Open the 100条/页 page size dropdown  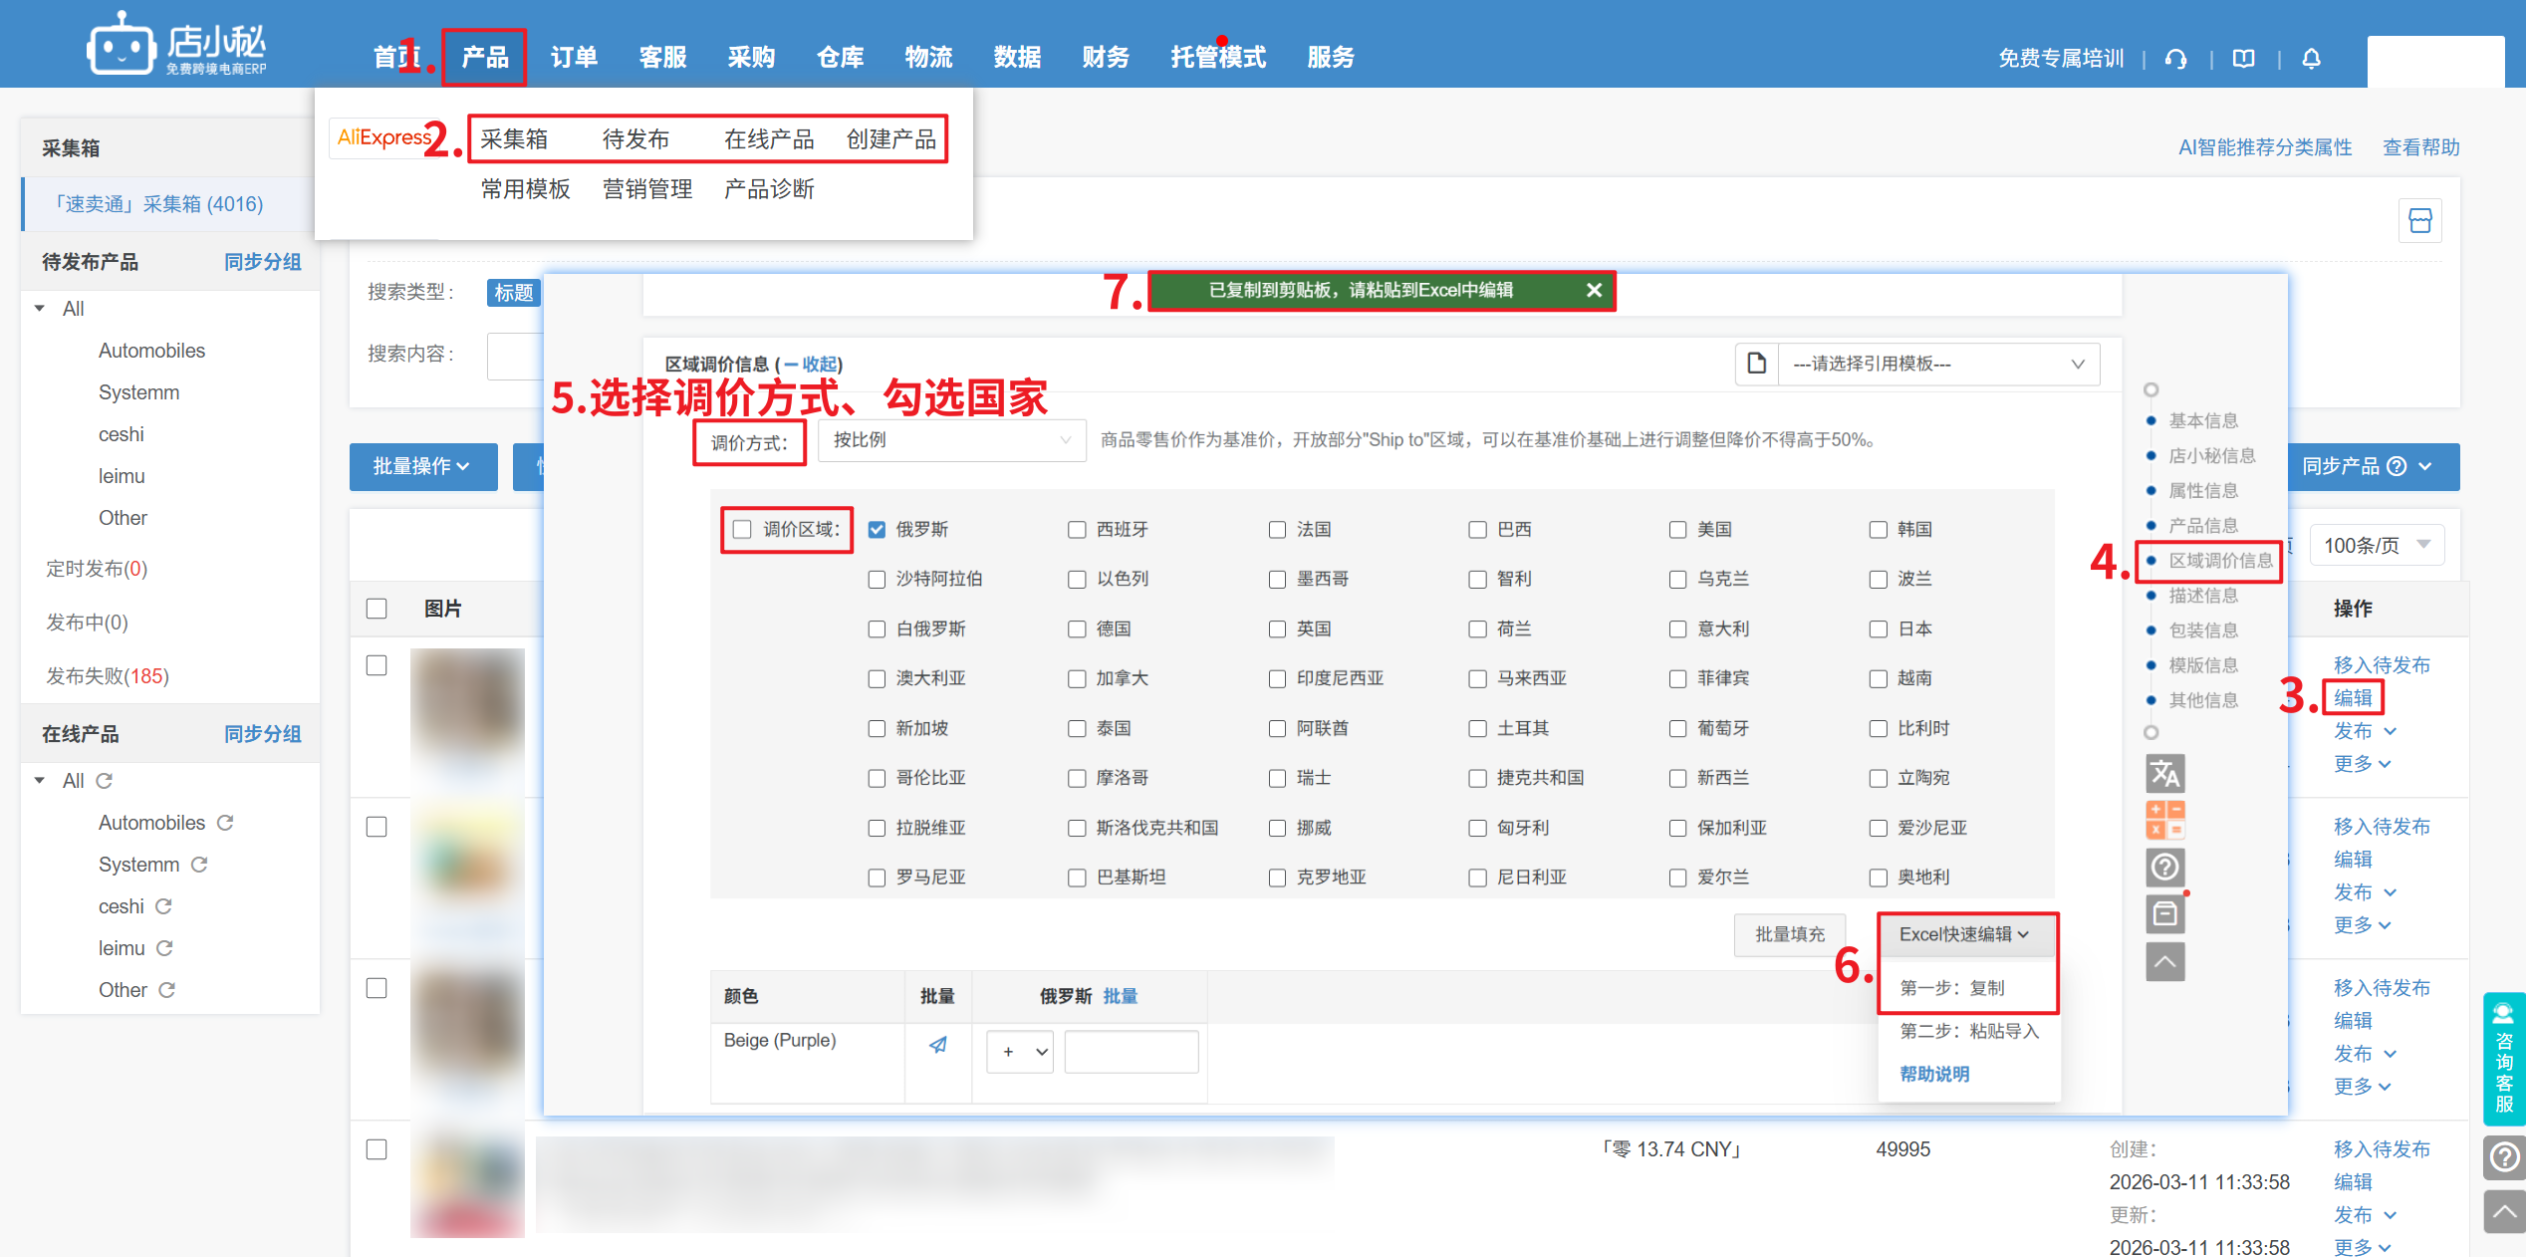coord(2376,545)
